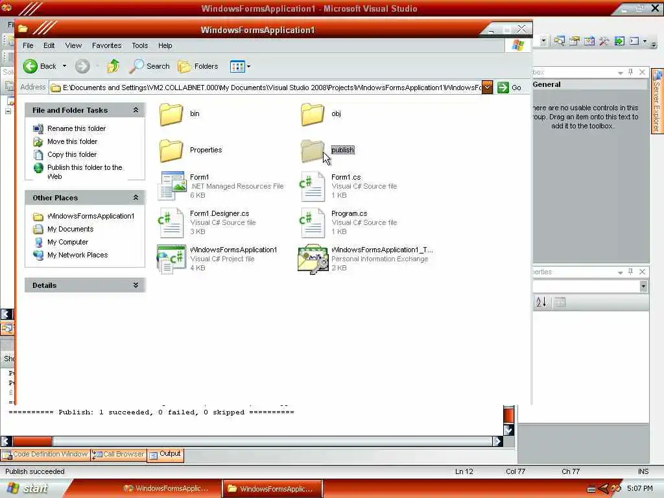Select the Properties folder icon
The width and height of the screenshot is (664, 498).
[171, 150]
